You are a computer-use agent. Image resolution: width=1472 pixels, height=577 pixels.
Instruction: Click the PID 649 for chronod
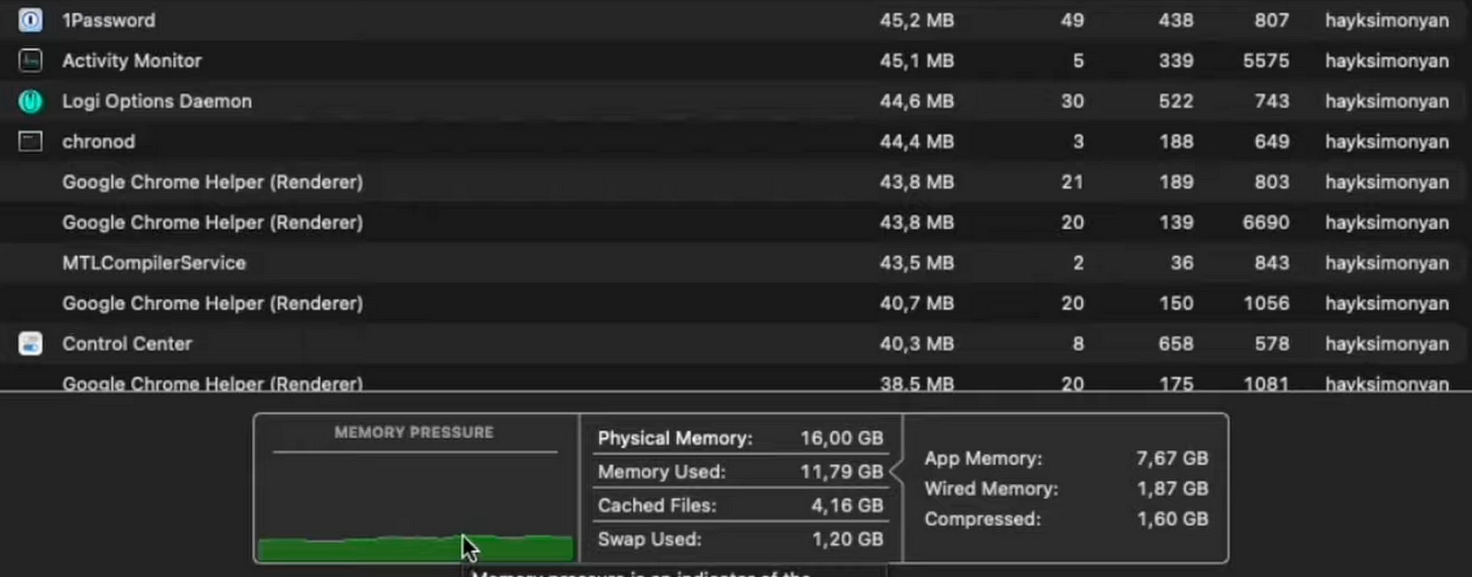[1271, 142]
